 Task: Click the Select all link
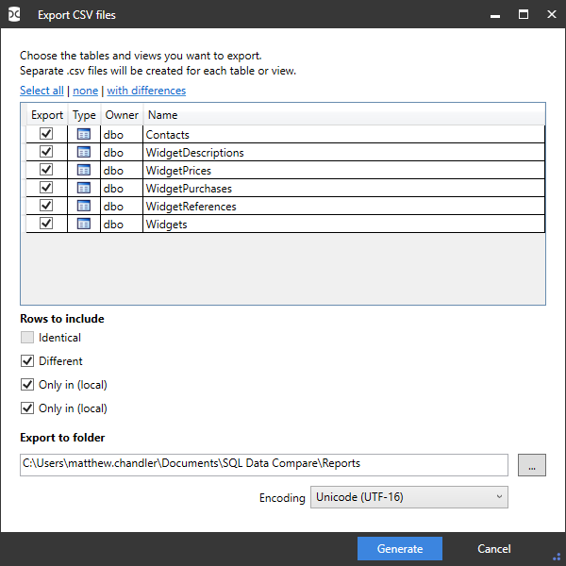coord(42,91)
